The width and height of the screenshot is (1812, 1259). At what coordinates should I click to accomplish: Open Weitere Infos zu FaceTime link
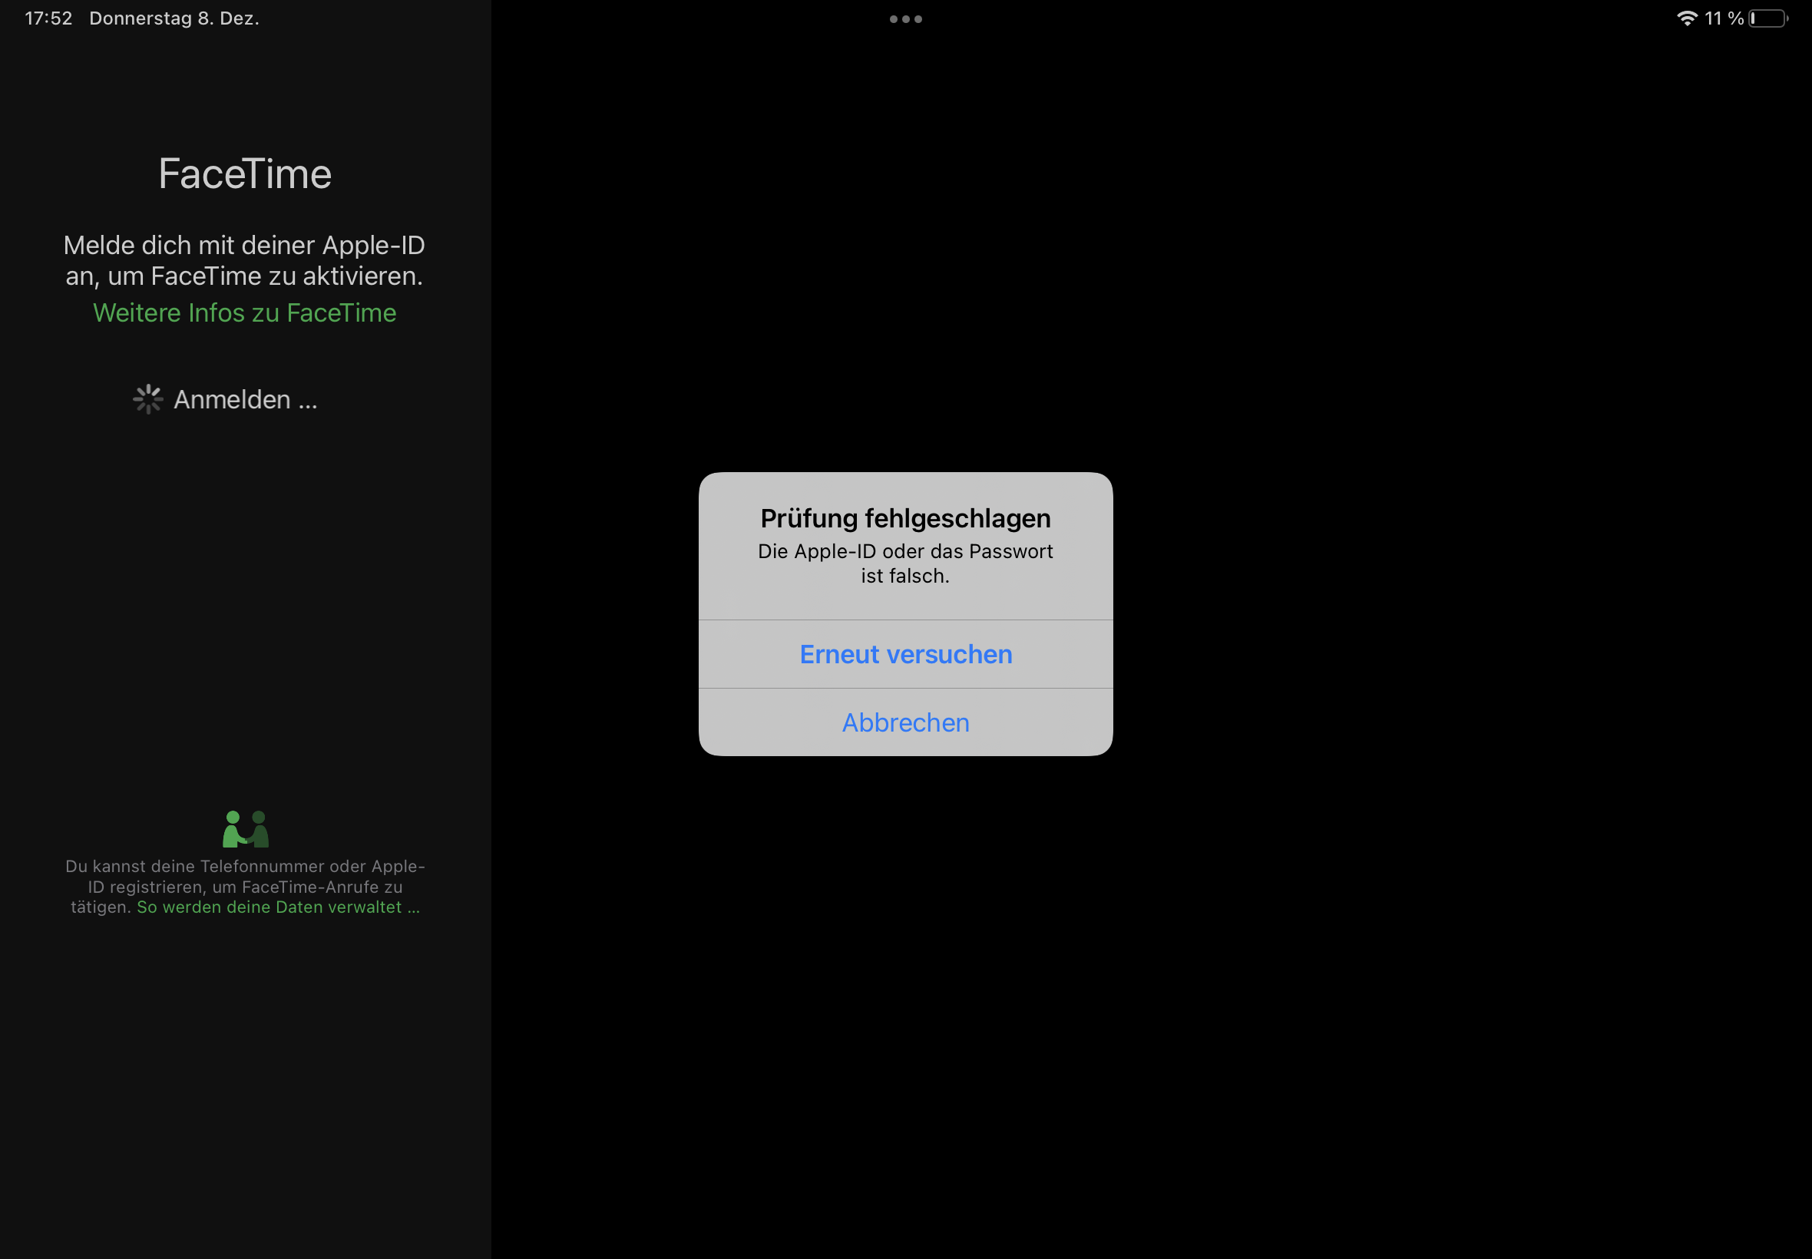coord(245,313)
